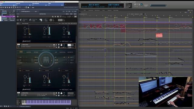Viewport: 194px width, 109px height.
Task: Click the wrench icon on highlighted Mosaic Keys instrument
Action: (18, 45)
